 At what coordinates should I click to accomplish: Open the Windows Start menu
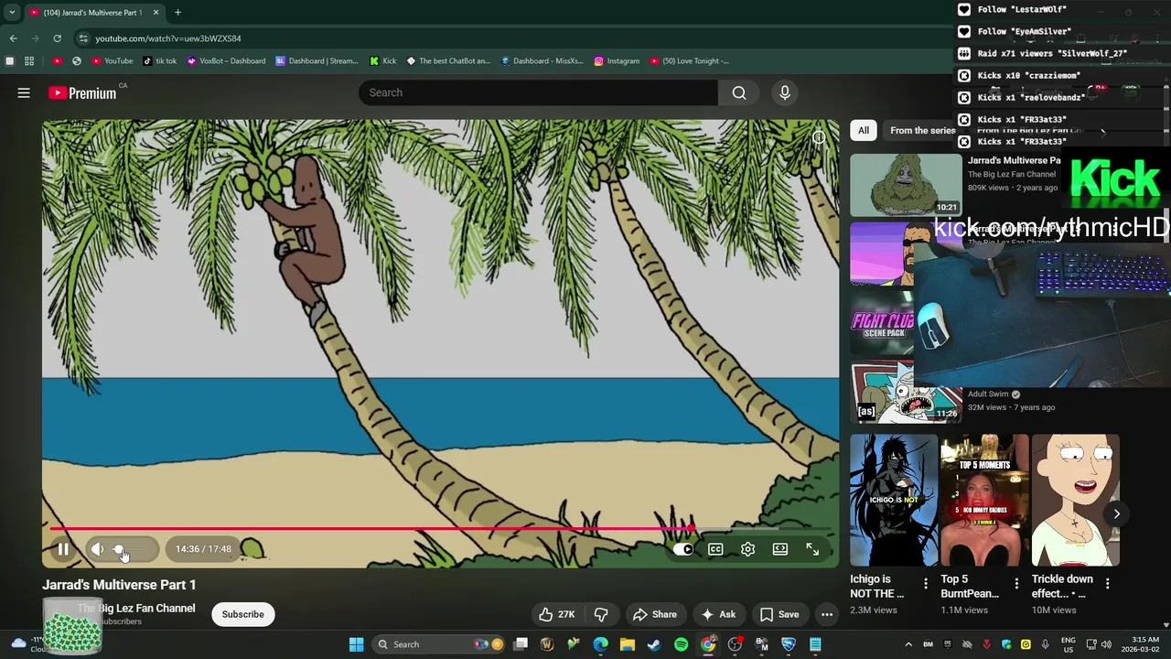click(356, 644)
